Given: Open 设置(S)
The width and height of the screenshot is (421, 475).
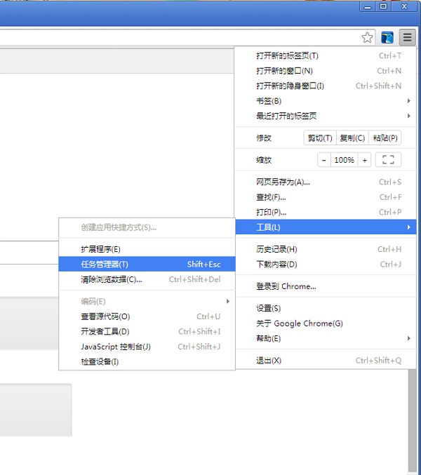Looking at the screenshot, I should pyautogui.click(x=326, y=309).
